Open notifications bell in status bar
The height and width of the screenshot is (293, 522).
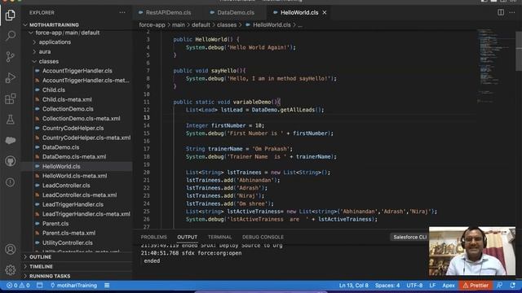(x=512, y=286)
